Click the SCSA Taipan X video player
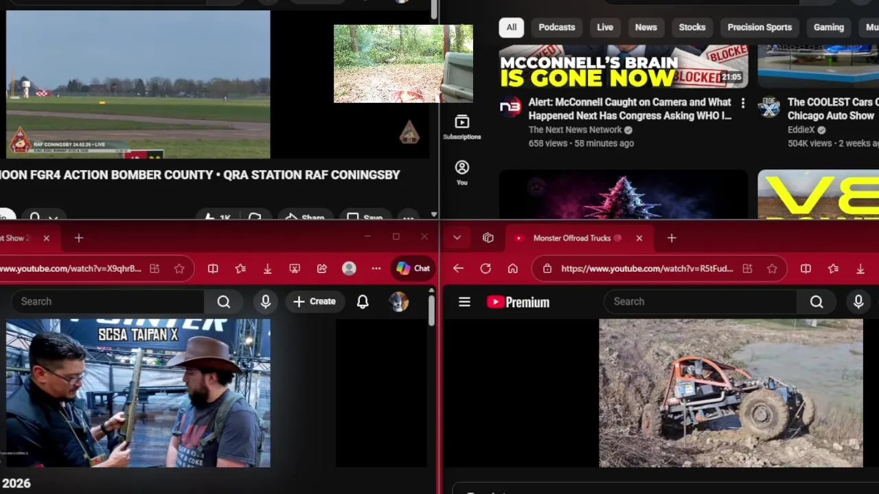The width and height of the screenshot is (879, 494). coord(138,393)
